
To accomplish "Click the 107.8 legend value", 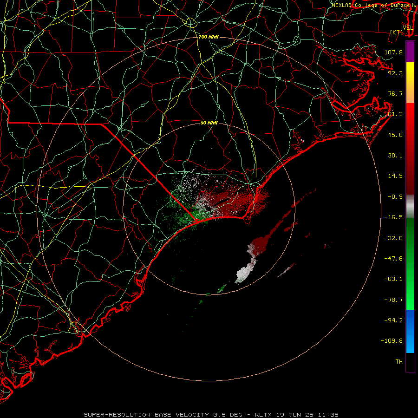I will tap(393, 52).
